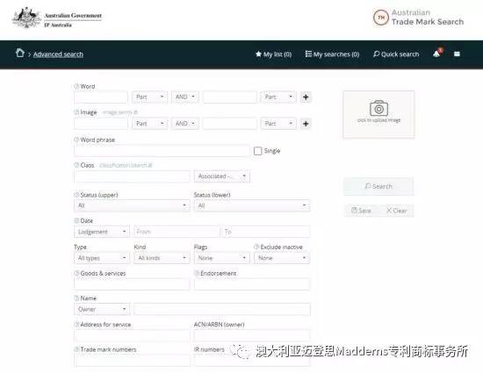Click the TM Australian Trade Mark Search logo

pyautogui.click(x=418, y=18)
